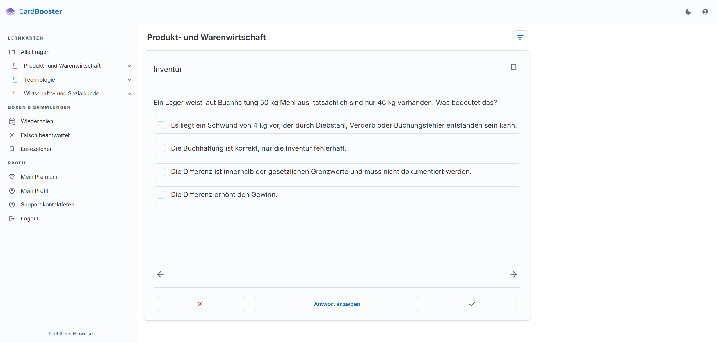717x343 pixels.
Task: Check the answer about 4 kg Schwund
Action: (161, 125)
